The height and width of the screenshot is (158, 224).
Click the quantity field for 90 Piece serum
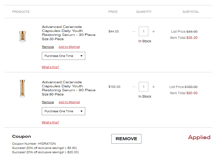(143, 87)
